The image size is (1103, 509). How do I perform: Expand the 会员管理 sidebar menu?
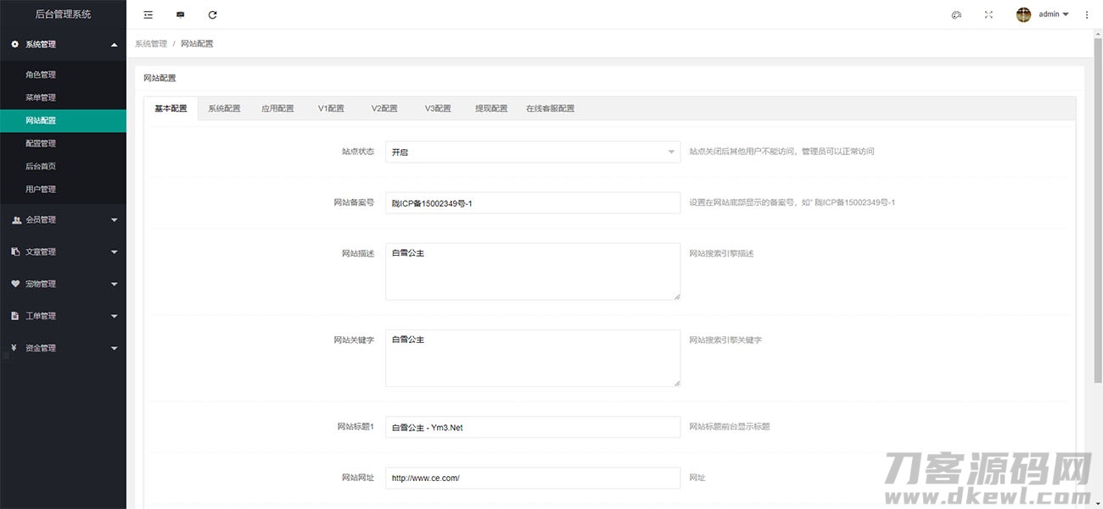click(63, 220)
